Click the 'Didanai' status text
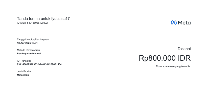Image resolution: width=207 pixels, height=112 pixels. [x=184, y=49]
